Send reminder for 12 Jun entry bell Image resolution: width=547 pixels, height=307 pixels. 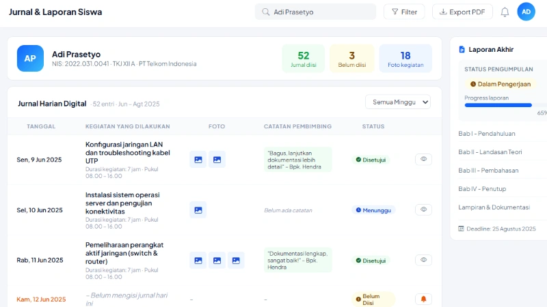pyautogui.click(x=423, y=299)
